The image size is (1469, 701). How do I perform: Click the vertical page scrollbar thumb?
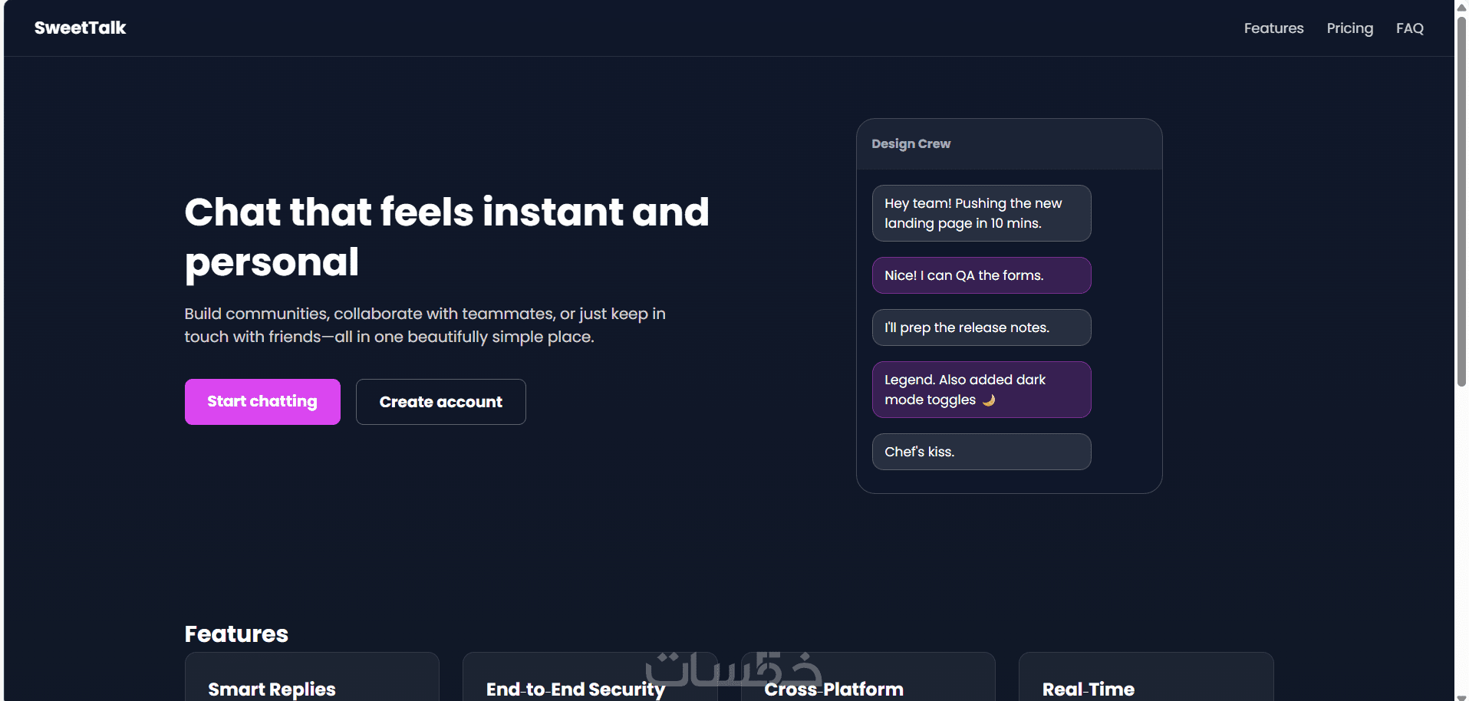[1461, 199]
